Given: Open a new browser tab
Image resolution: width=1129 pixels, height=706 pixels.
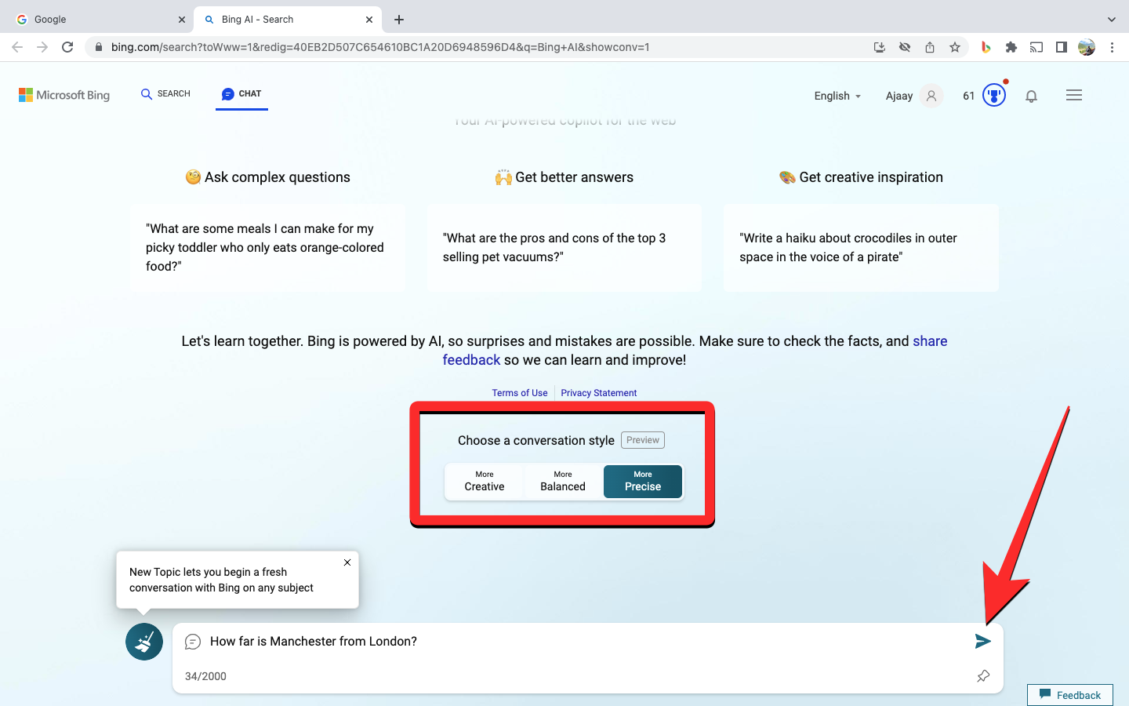Looking at the screenshot, I should [x=399, y=20].
